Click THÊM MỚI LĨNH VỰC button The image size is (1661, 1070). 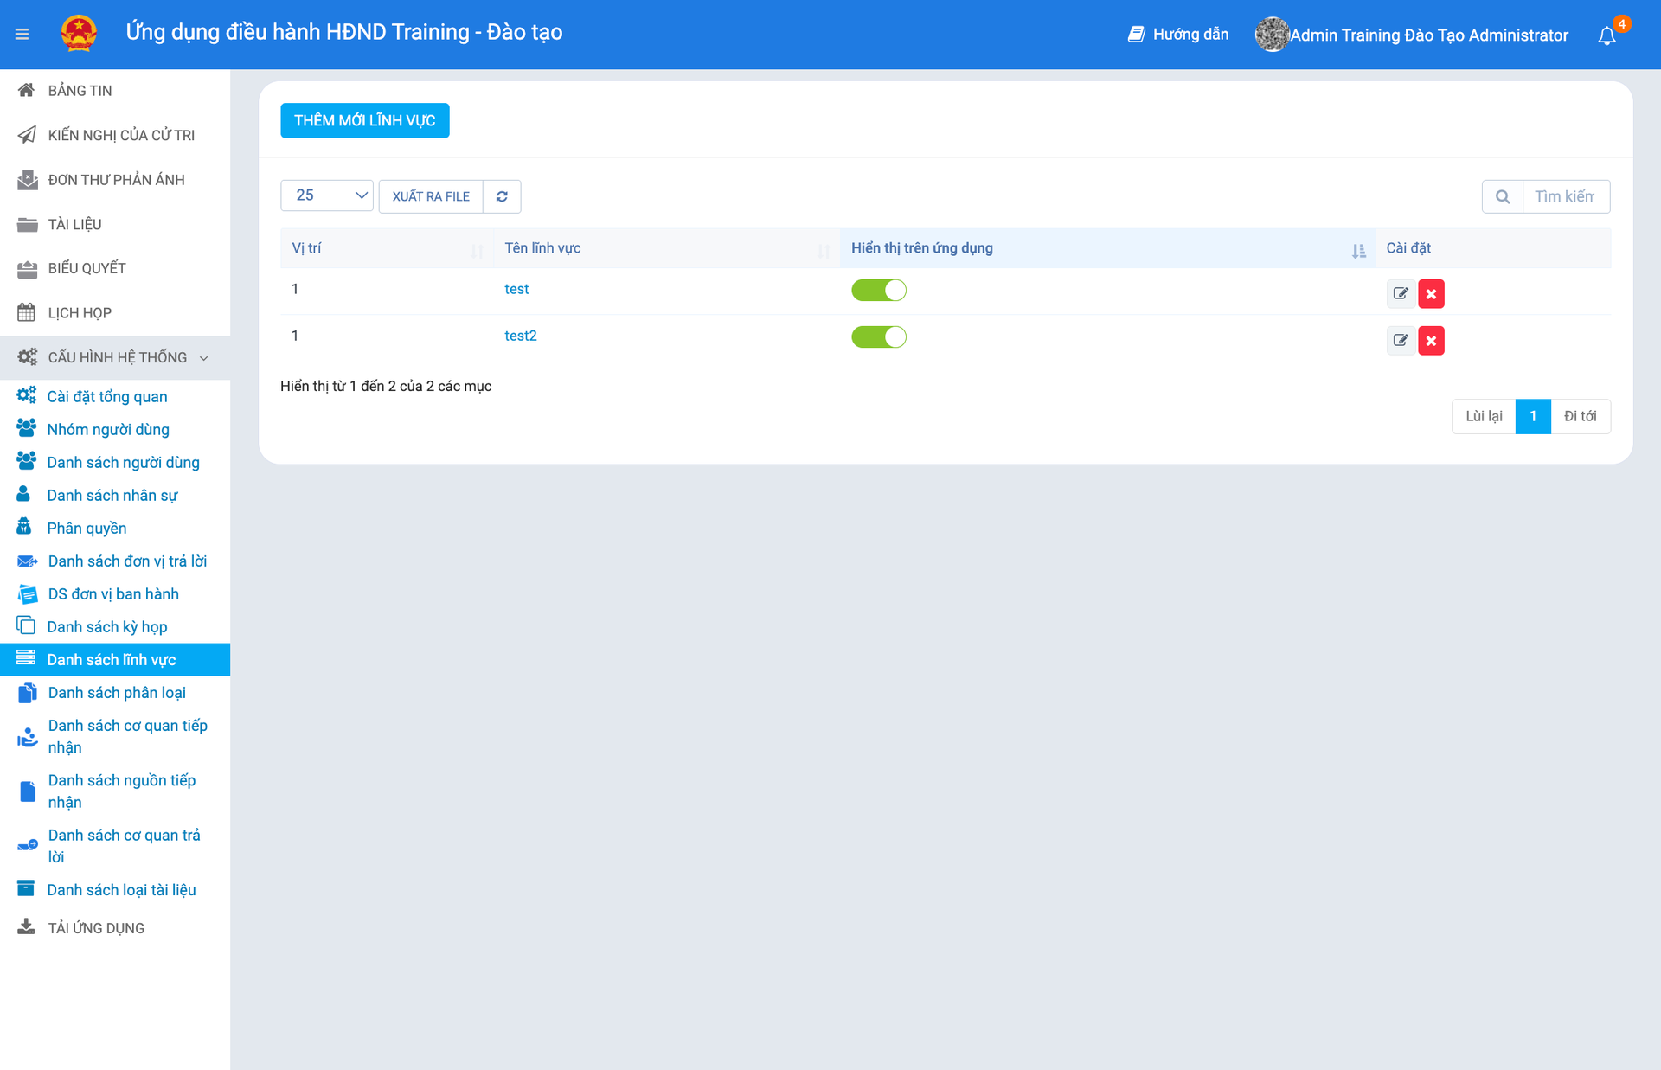[x=364, y=120]
